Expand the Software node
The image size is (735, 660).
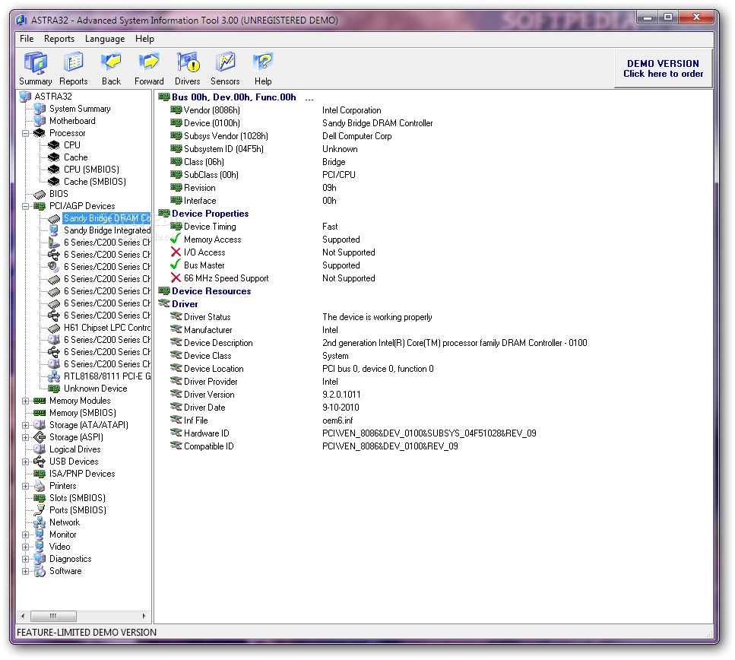(x=25, y=571)
